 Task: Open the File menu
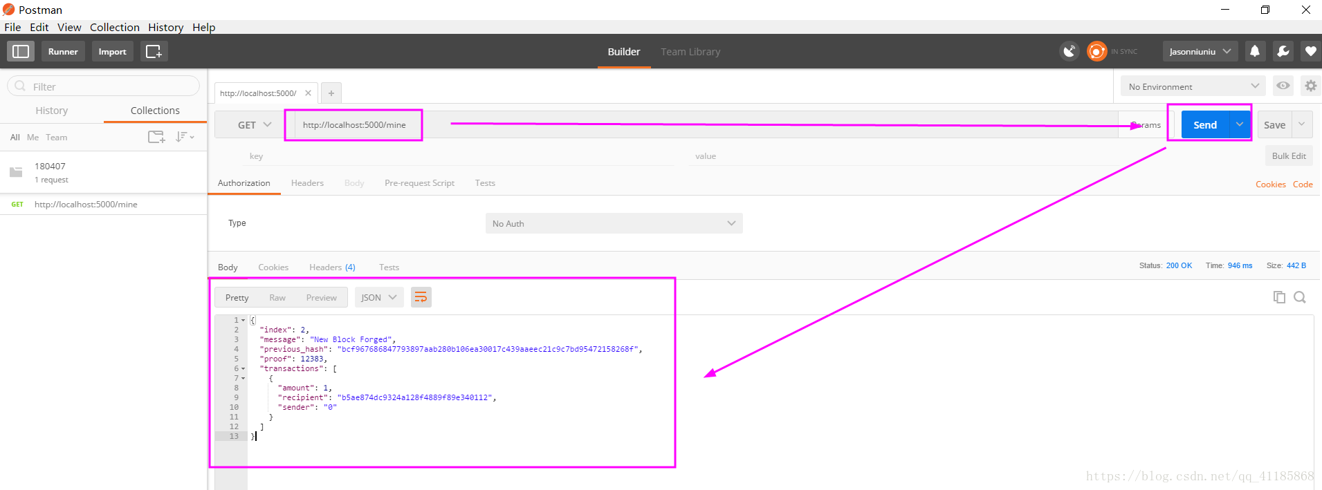click(x=12, y=27)
